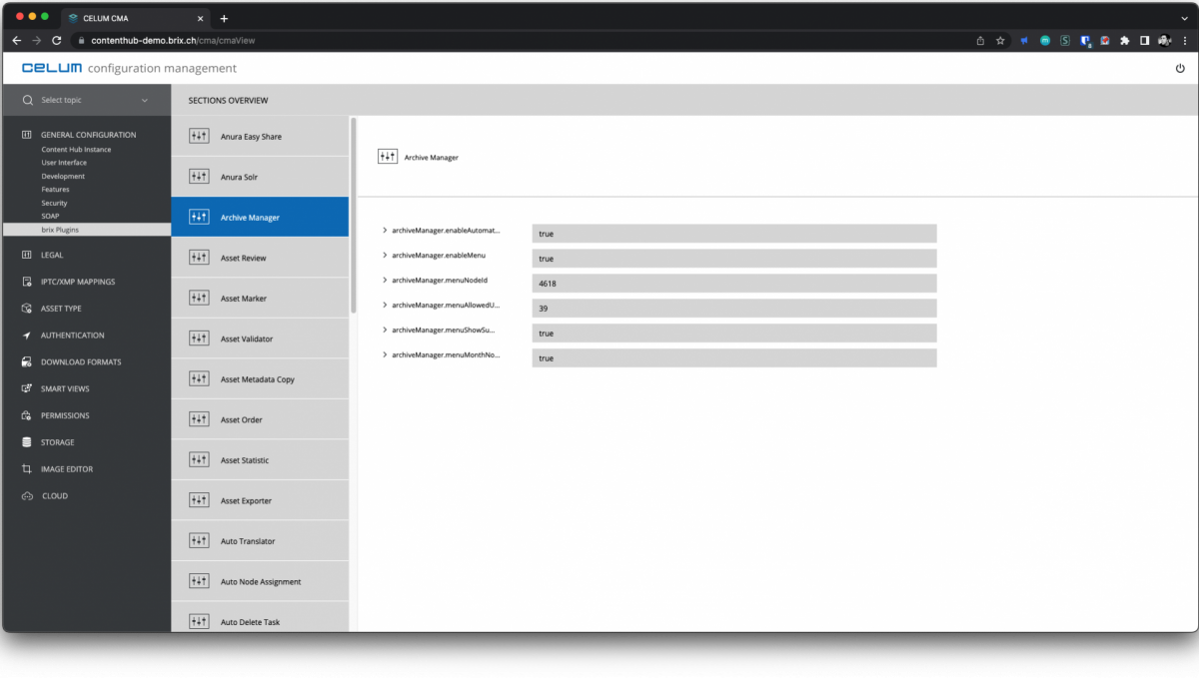Open the Chrome three-dot menu

pyautogui.click(x=1185, y=41)
